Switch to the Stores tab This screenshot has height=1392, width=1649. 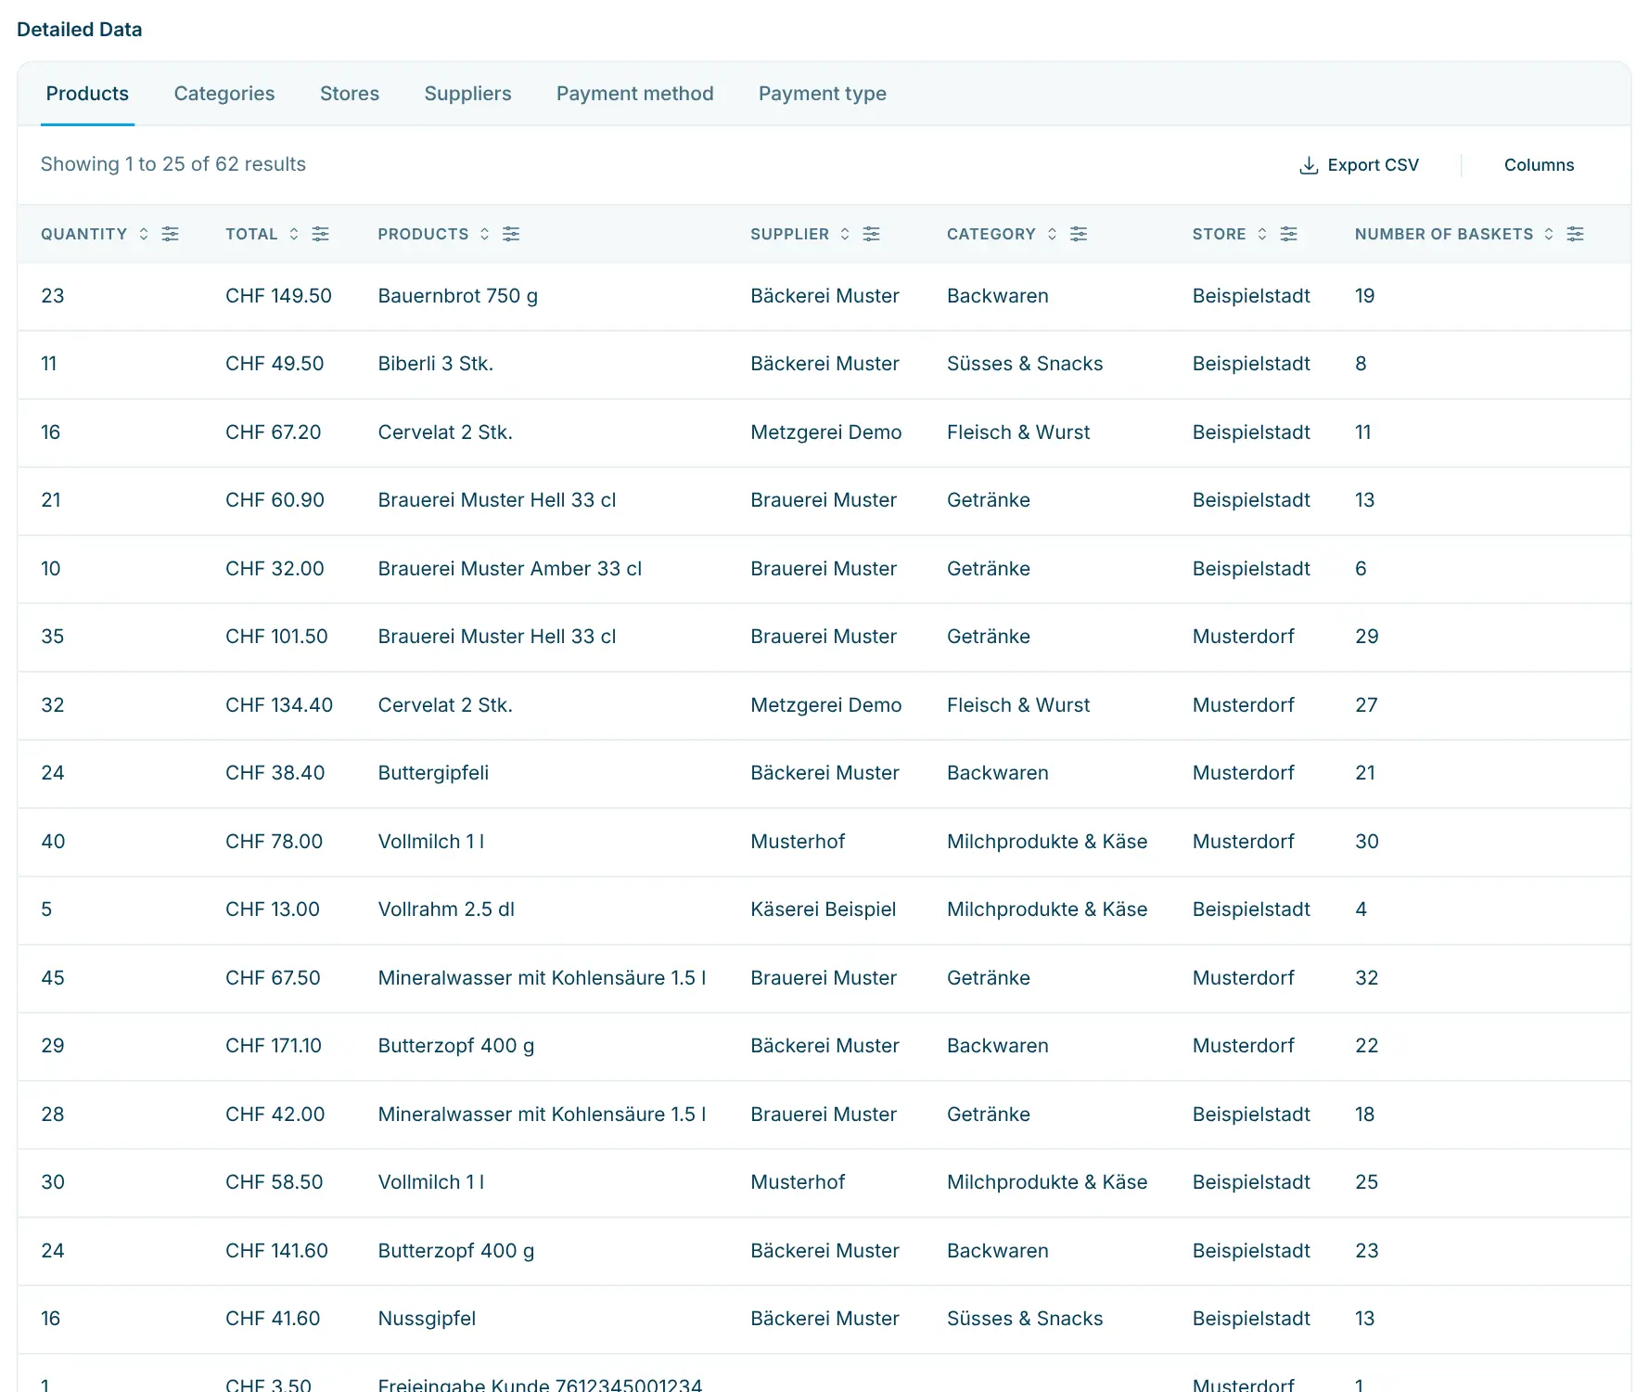tap(350, 94)
